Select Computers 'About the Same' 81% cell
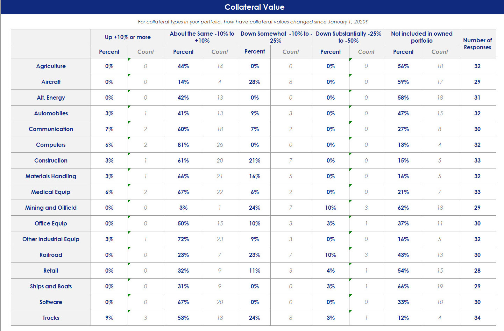This screenshot has width=504, height=331. coord(183,145)
